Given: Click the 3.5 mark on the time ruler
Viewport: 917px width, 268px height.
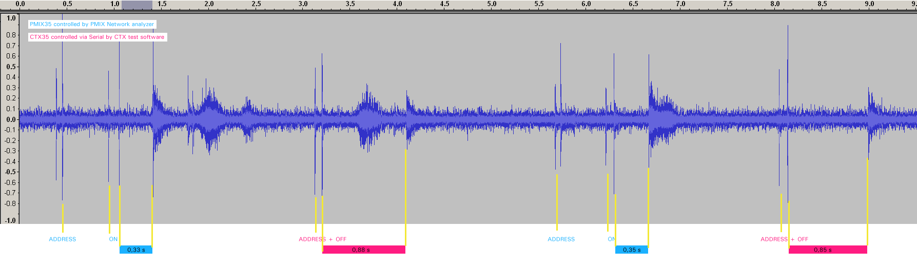Looking at the screenshot, I should 350,4.
